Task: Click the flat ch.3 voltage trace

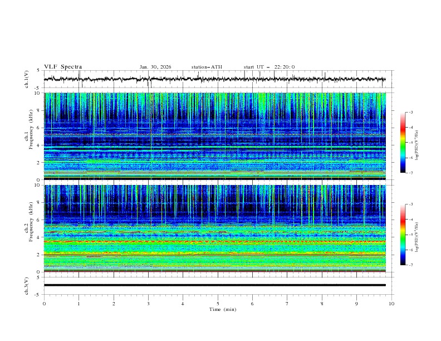Action: point(214,285)
